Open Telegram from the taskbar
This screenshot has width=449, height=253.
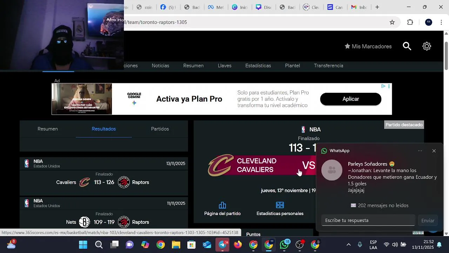pyautogui.click(x=222, y=245)
